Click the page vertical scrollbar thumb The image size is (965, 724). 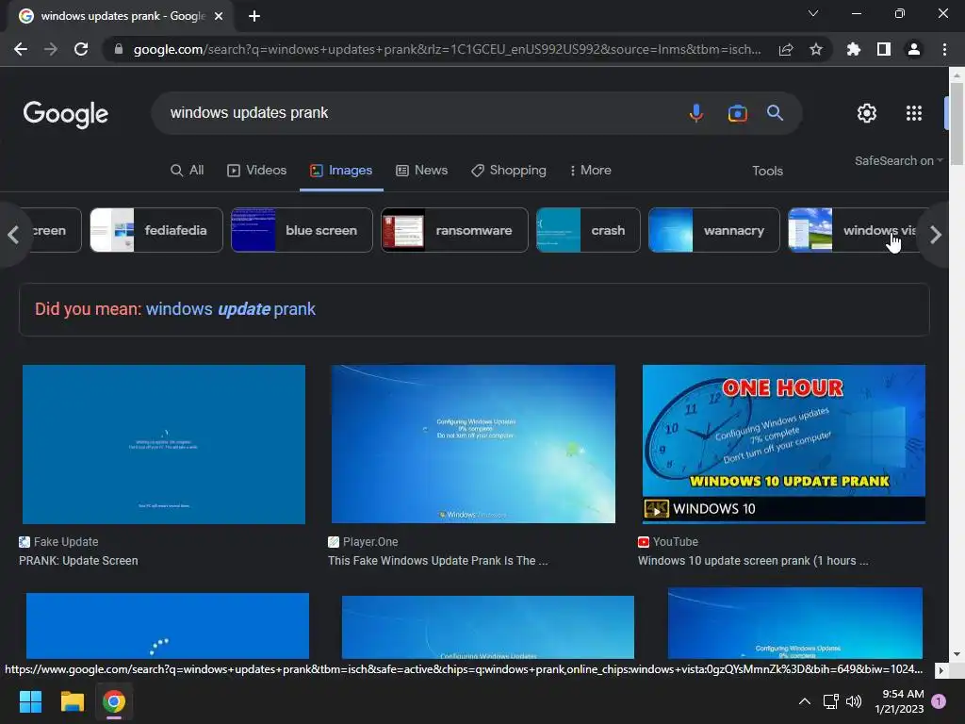tap(957, 123)
